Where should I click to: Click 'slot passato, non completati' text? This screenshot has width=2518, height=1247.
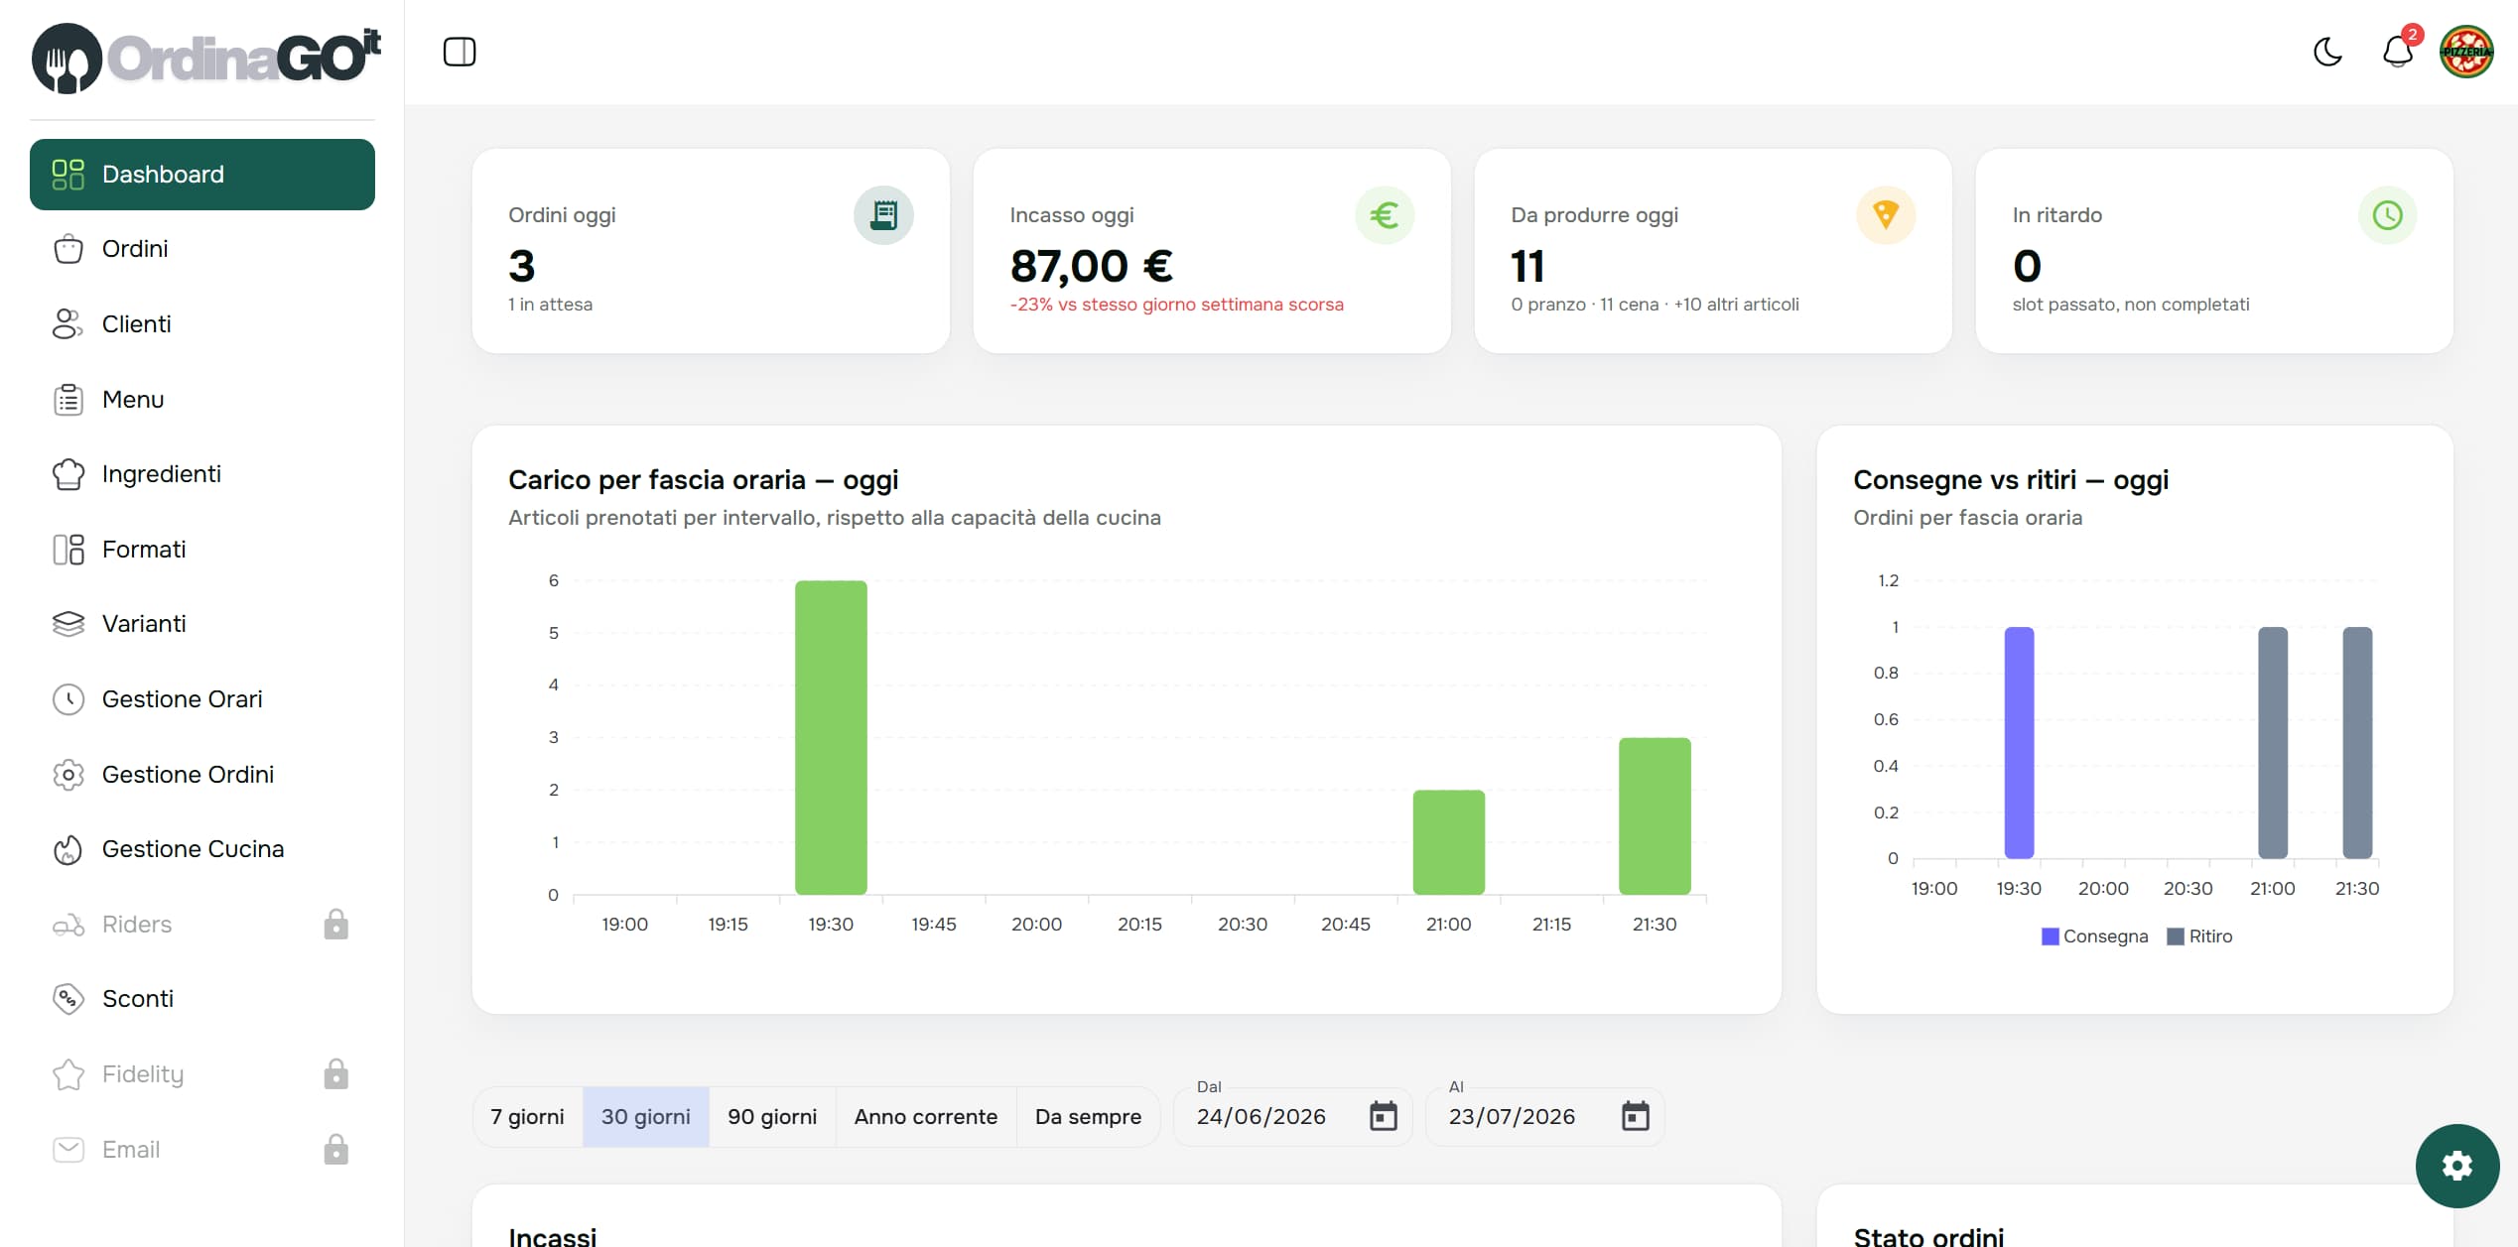click(2131, 305)
